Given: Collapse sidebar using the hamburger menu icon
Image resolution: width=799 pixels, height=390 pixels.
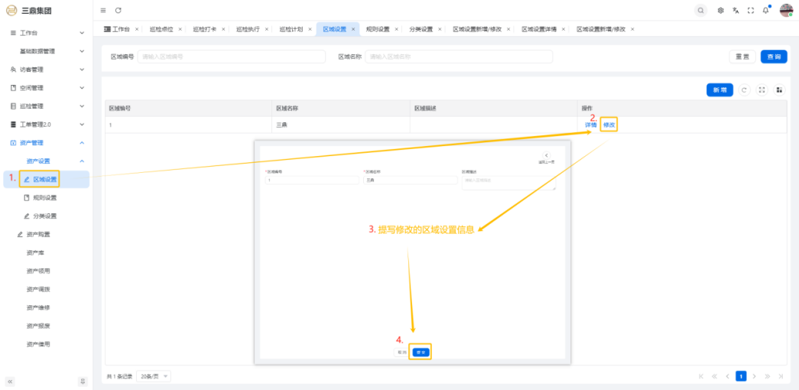Looking at the screenshot, I should [103, 10].
